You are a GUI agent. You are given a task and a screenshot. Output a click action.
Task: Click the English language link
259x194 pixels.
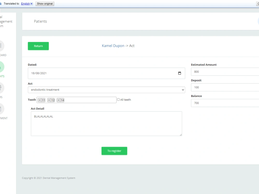pos(25,4)
